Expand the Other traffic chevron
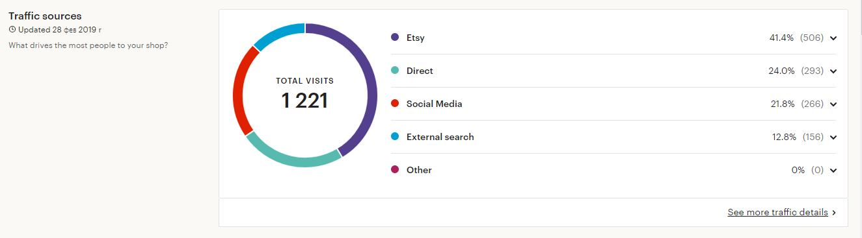 tap(833, 171)
